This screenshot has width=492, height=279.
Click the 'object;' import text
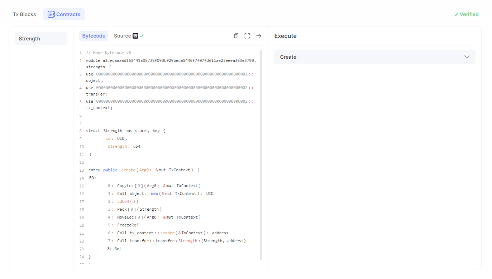[95, 80]
